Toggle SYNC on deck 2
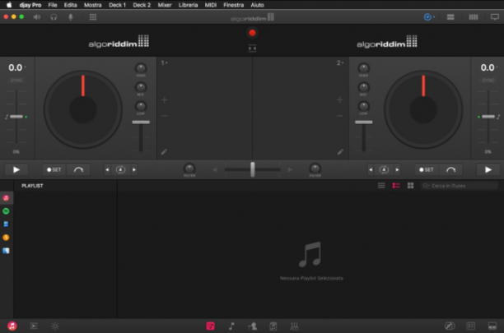504x333 pixels. coord(488,81)
